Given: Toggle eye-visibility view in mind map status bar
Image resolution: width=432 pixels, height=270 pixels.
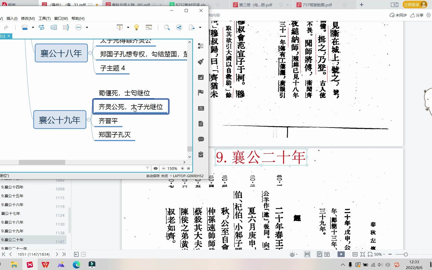Looking at the screenshot, I should point(156,168).
